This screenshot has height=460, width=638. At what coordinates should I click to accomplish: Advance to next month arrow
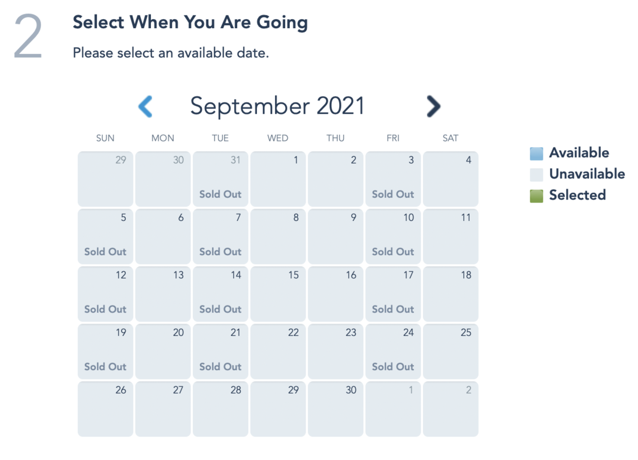[x=433, y=107]
